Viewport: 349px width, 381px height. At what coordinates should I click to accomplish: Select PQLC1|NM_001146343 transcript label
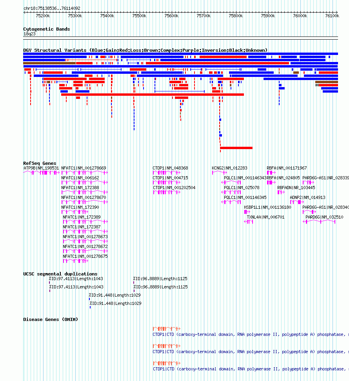(245, 178)
